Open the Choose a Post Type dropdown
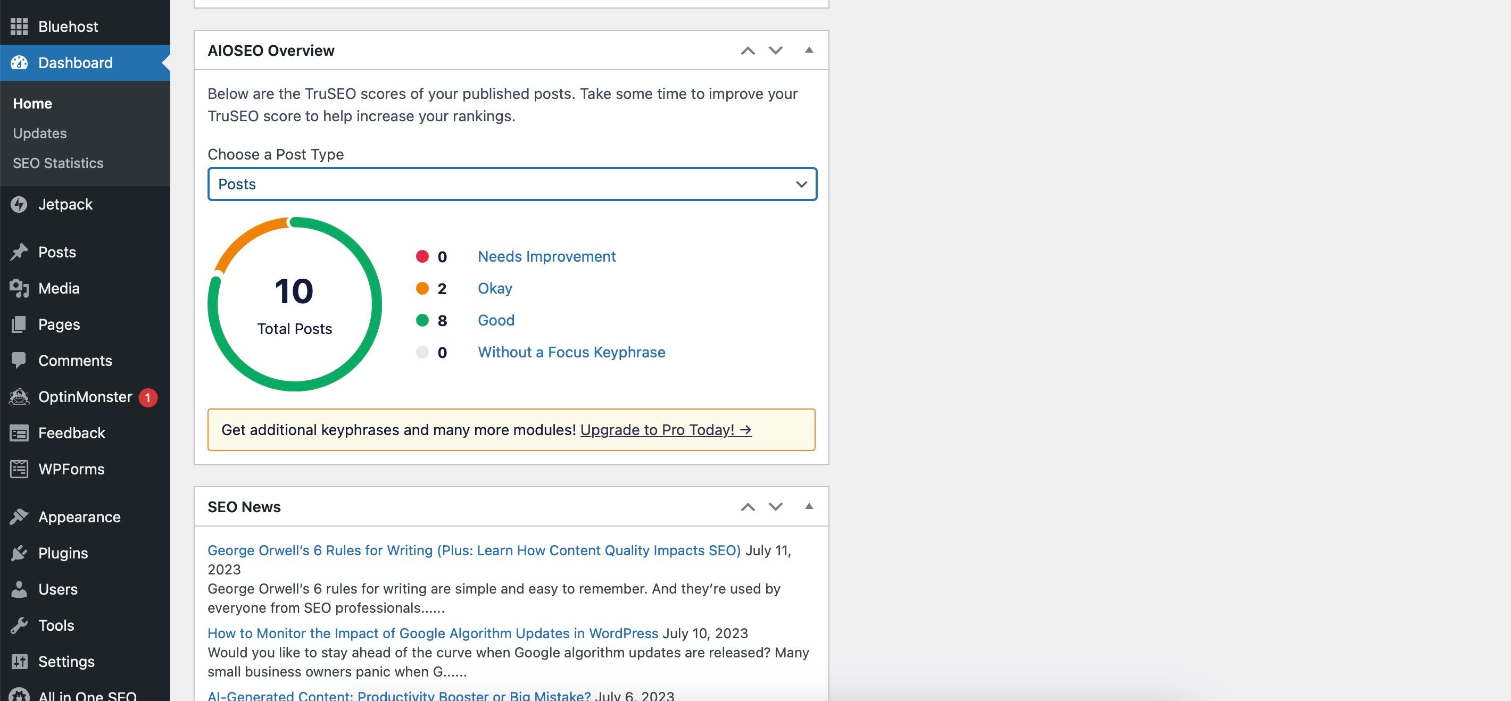The height and width of the screenshot is (701, 1511). point(512,184)
